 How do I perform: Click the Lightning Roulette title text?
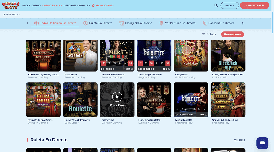tap(149, 120)
